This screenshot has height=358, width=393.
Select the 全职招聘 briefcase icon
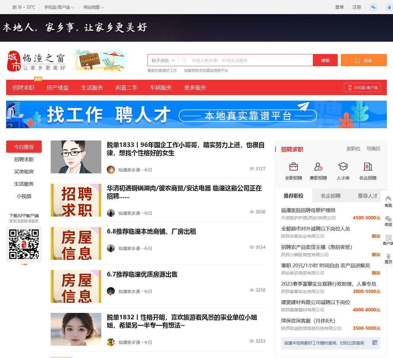click(x=294, y=167)
